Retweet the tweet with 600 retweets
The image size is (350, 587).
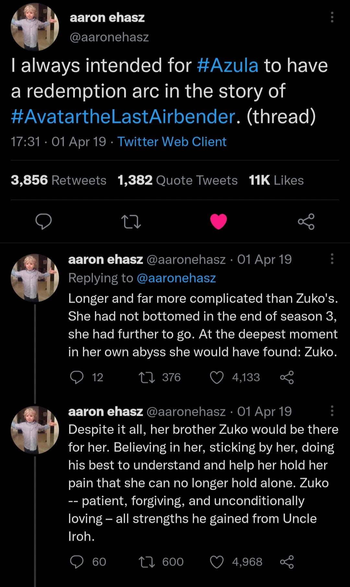[x=147, y=562]
